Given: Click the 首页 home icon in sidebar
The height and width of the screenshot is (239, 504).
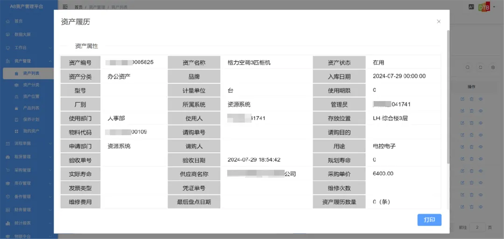Looking at the screenshot, I should 8,21.
